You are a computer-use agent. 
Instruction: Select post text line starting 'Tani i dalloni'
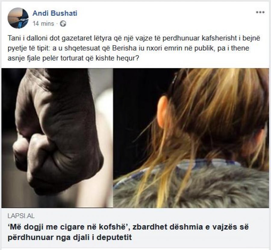134,38
